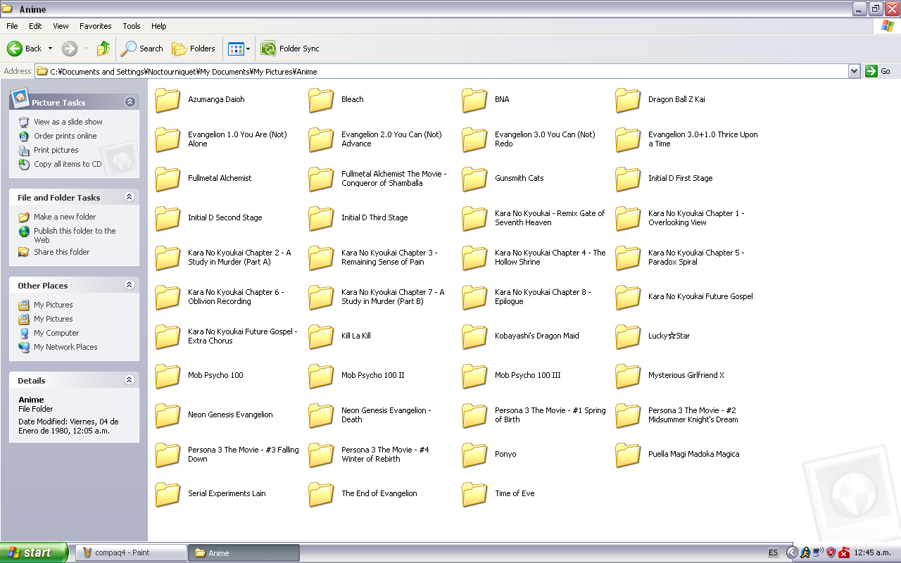Collapse the Details panel
The image size is (901, 563).
click(130, 380)
